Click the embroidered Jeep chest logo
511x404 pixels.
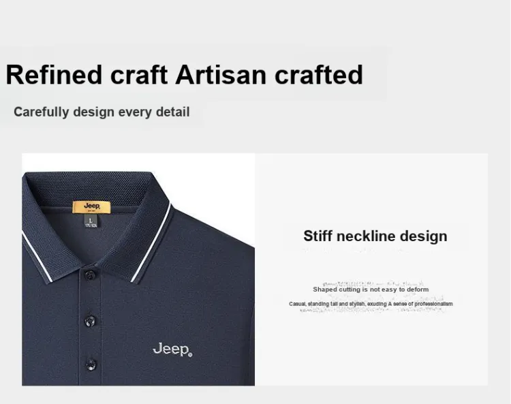click(172, 349)
